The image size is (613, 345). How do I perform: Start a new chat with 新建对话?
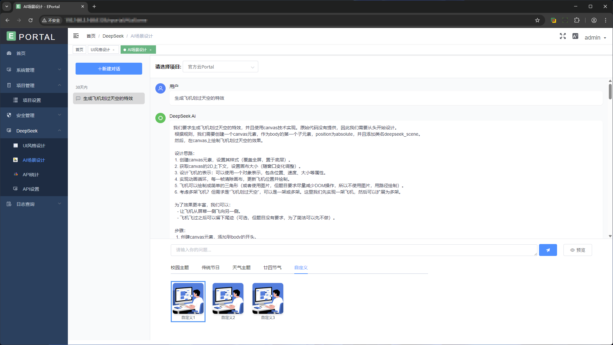click(x=109, y=68)
